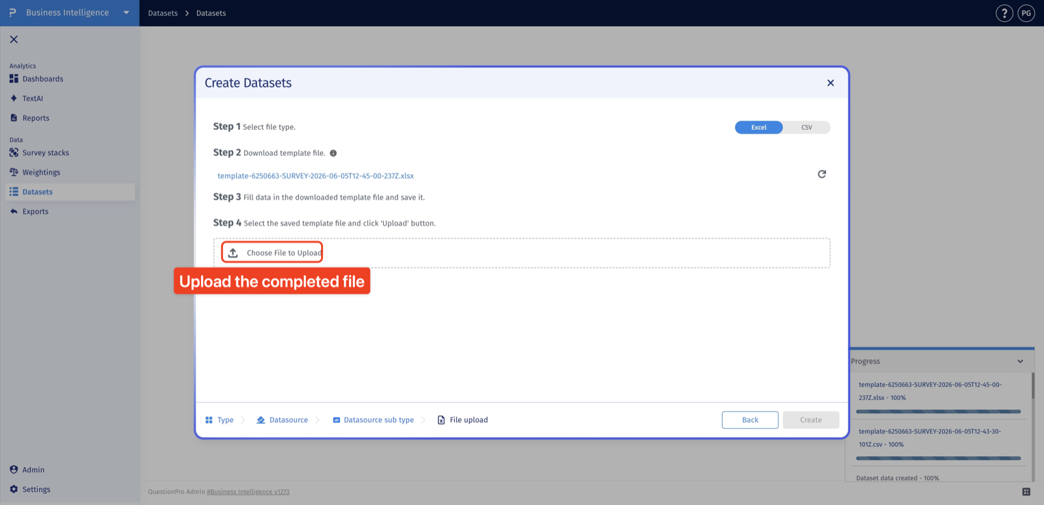Click the 'Step 4 Select the saved template' text
1044x505 pixels.
coord(324,223)
